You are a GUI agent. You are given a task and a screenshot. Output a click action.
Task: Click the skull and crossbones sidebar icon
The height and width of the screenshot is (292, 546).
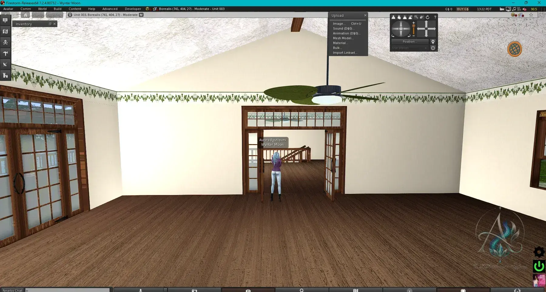click(x=5, y=42)
